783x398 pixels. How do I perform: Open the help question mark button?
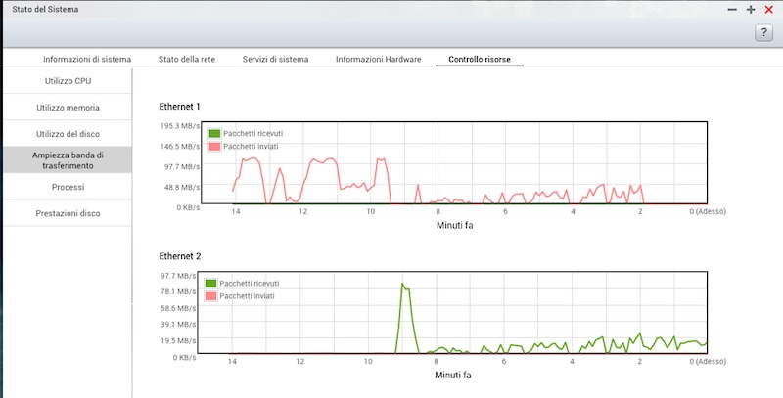(764, 33)
